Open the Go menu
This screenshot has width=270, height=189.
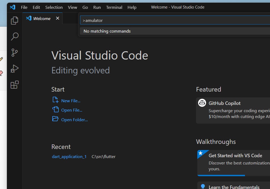[85, 7]
